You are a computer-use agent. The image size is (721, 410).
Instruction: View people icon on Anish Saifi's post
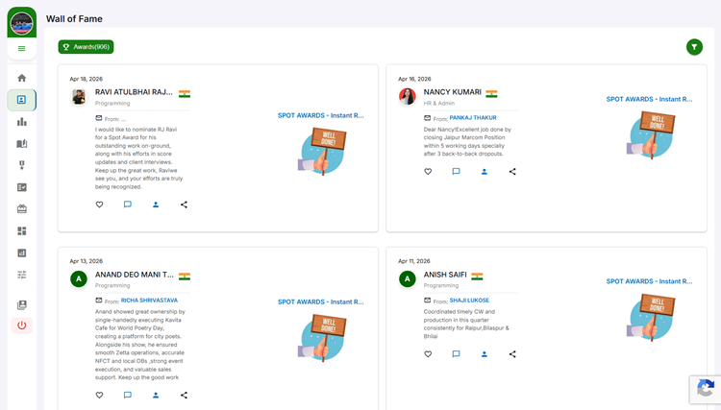click(485, 354)
